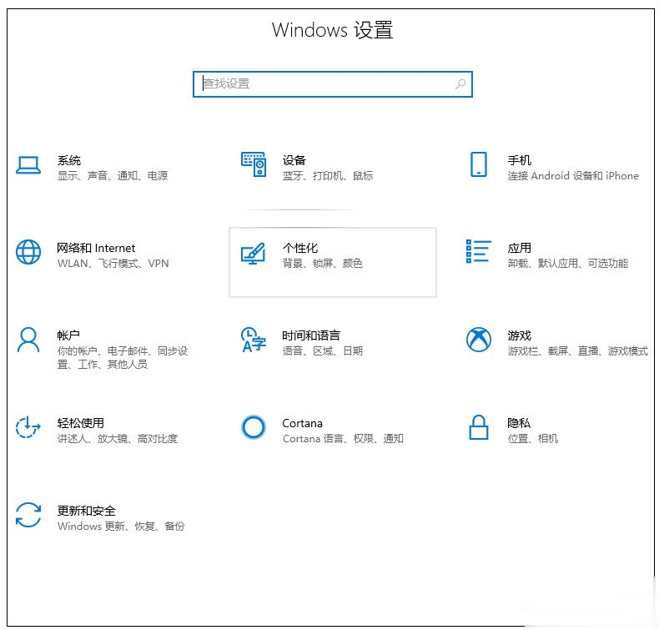The width and height of the screenshot is (659, 630).
Task: Open the 更新和安全 settings title
Action: [87, 511]
